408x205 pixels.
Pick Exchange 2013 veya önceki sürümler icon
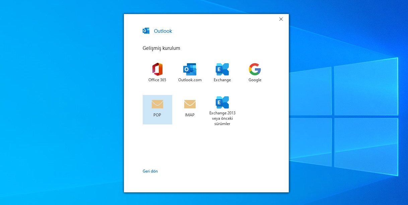coord(222,102)
